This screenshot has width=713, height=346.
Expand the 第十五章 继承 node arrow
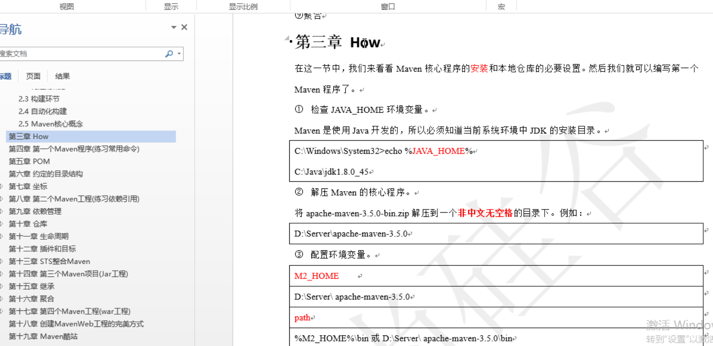pos(2,286)
